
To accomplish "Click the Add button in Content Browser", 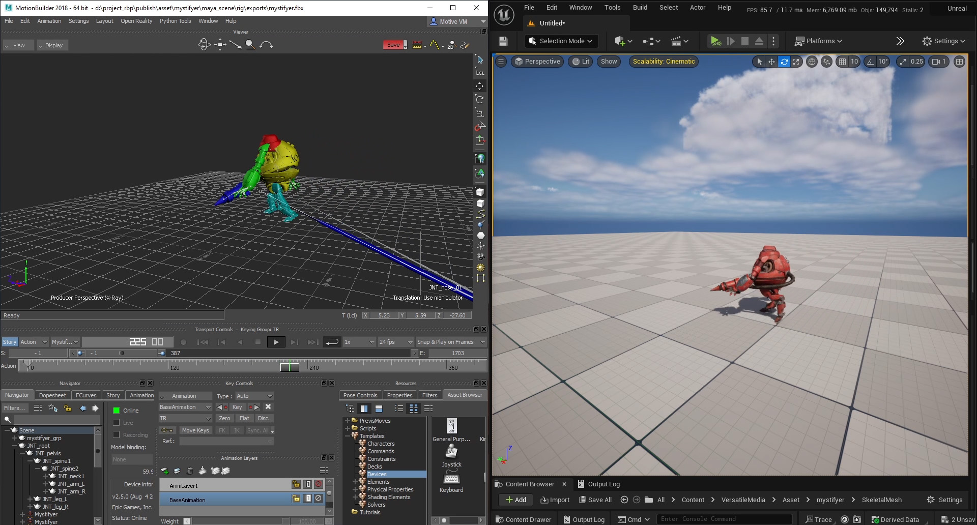I will [516, 500].
